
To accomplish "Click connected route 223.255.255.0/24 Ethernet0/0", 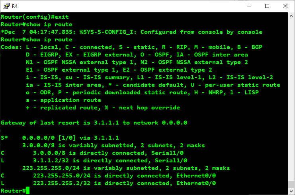I will [x=108, y=175].
